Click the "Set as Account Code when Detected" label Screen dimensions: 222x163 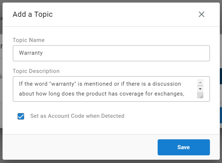click(77, 116)
